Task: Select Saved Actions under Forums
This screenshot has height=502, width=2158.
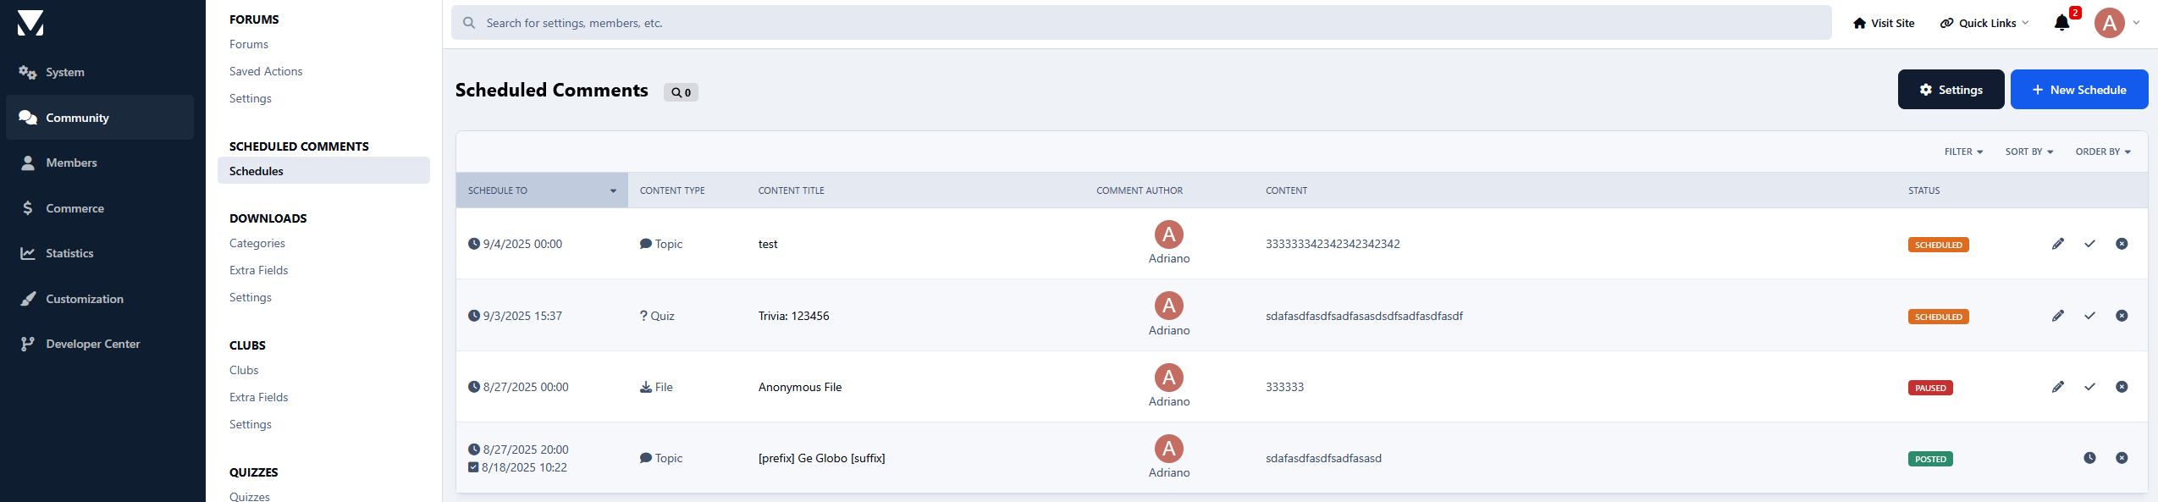Action: tap(266, 71)
